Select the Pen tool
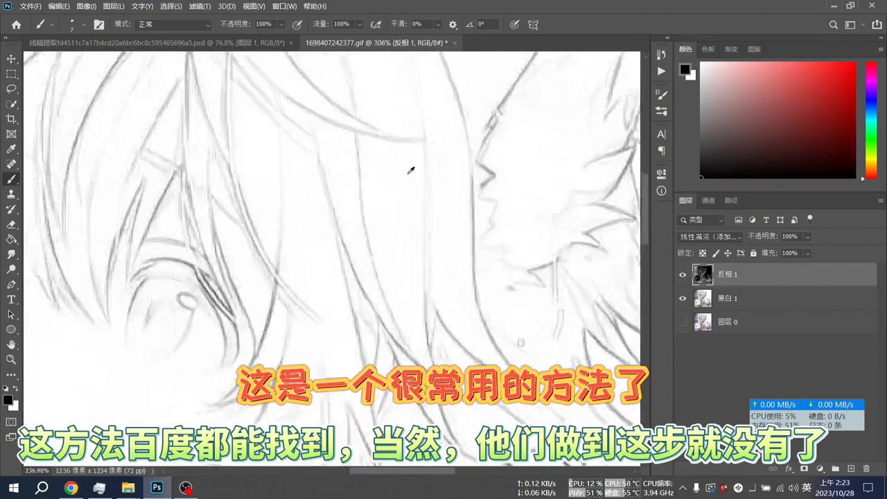 [11, 285]
